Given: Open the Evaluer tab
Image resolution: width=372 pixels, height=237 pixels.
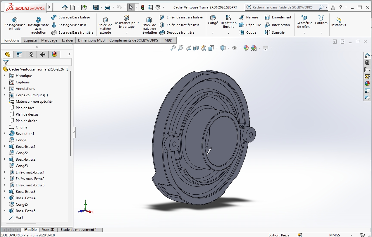Looking at the screenshot, I should click(x=68, y=40).
